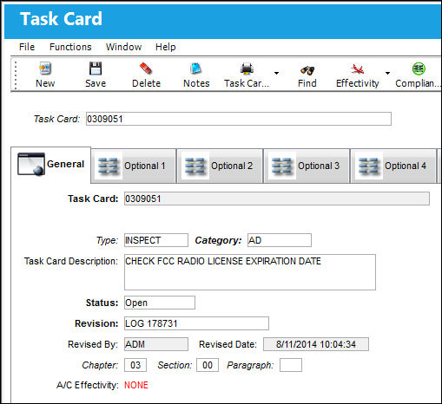The image size is (442, 404).
Task: Open the Help menu
Action: 165,47
